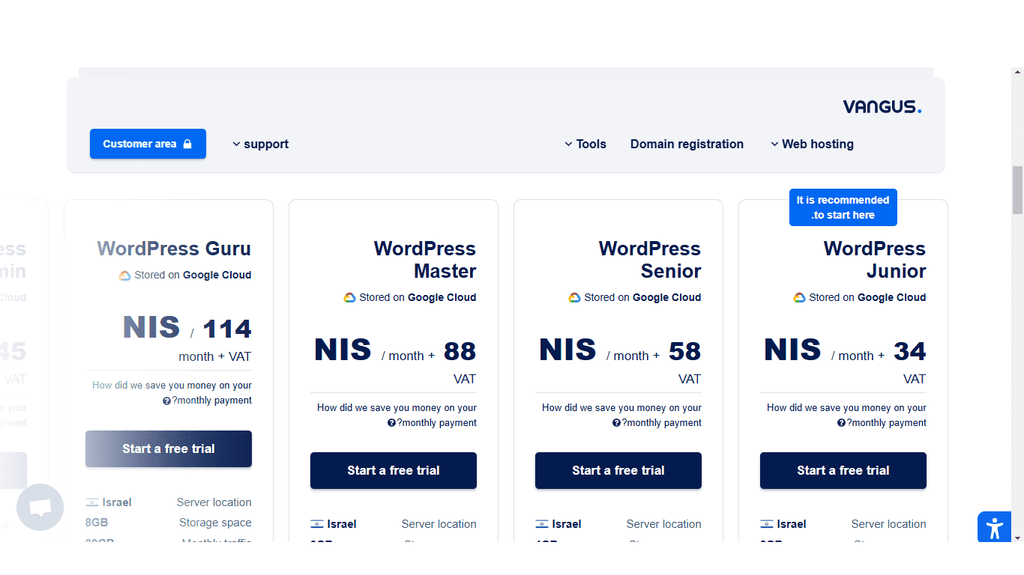Click question mark icon in WordPress Master card
Screen dimensions: 1024x575
[x=391, y=423]
